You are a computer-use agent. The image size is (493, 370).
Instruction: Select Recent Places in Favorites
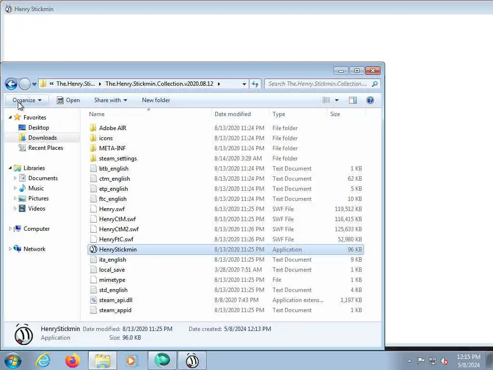tap(46, 147)
